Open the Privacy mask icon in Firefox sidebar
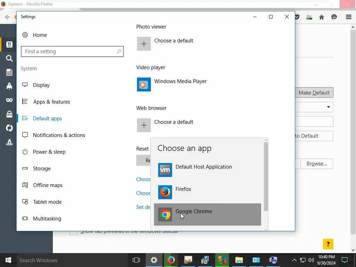 [x=9, y=100]
